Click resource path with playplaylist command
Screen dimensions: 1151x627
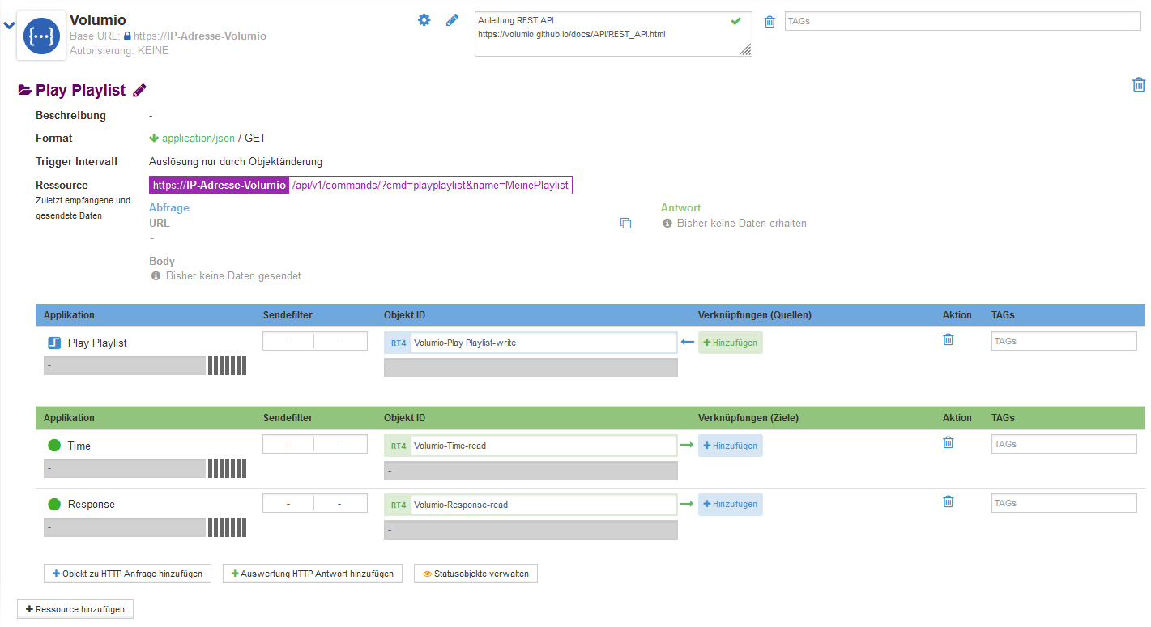coord(430,186)
